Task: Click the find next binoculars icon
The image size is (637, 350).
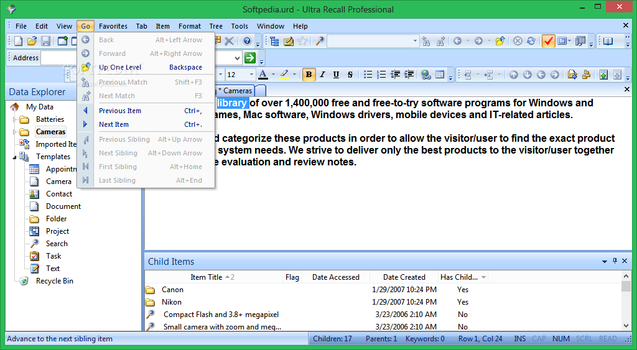Action: 440,41
